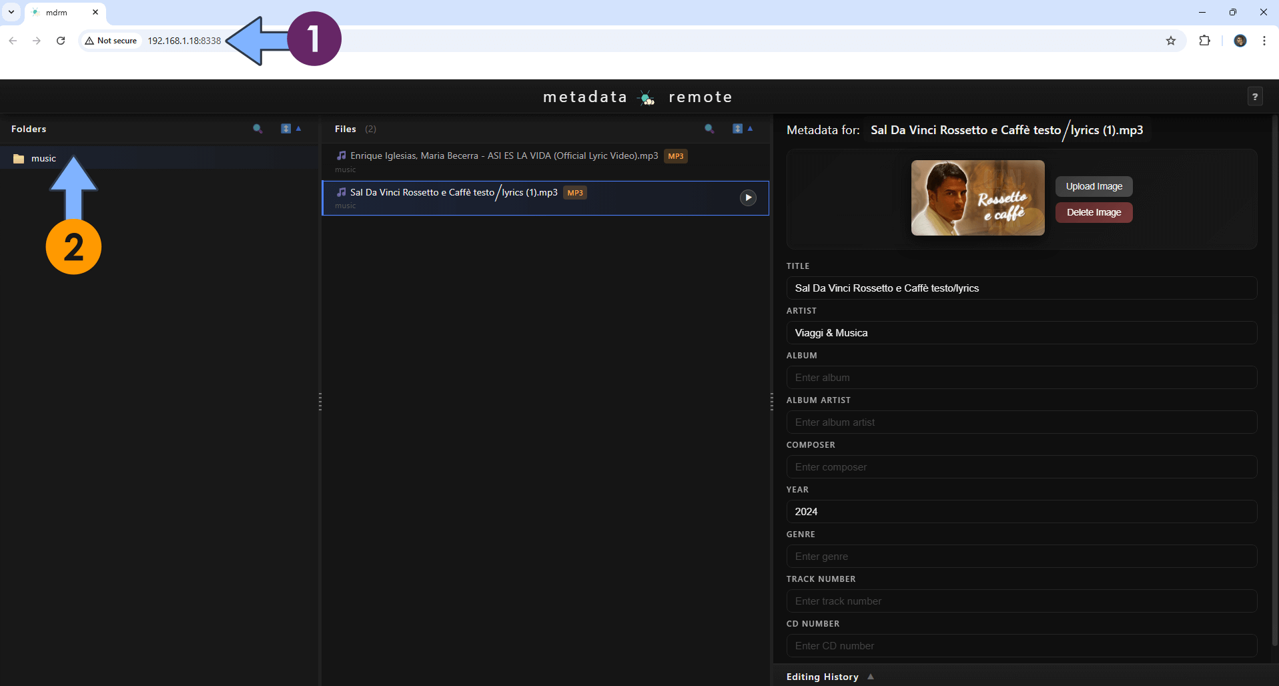The image size is (1279, 686).
Task: Click the browser Forward arrow
Action: coord(37,41)
